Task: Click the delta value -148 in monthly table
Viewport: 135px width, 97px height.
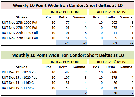Action: coord(113,72)
